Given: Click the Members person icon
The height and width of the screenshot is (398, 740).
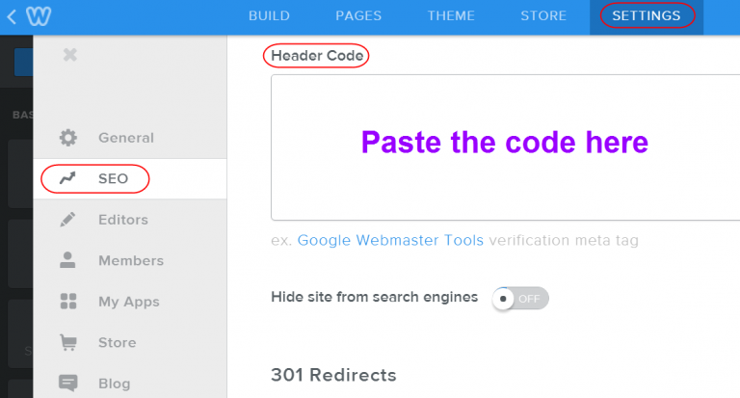Looking at the screenshot, I should point(68,260).
